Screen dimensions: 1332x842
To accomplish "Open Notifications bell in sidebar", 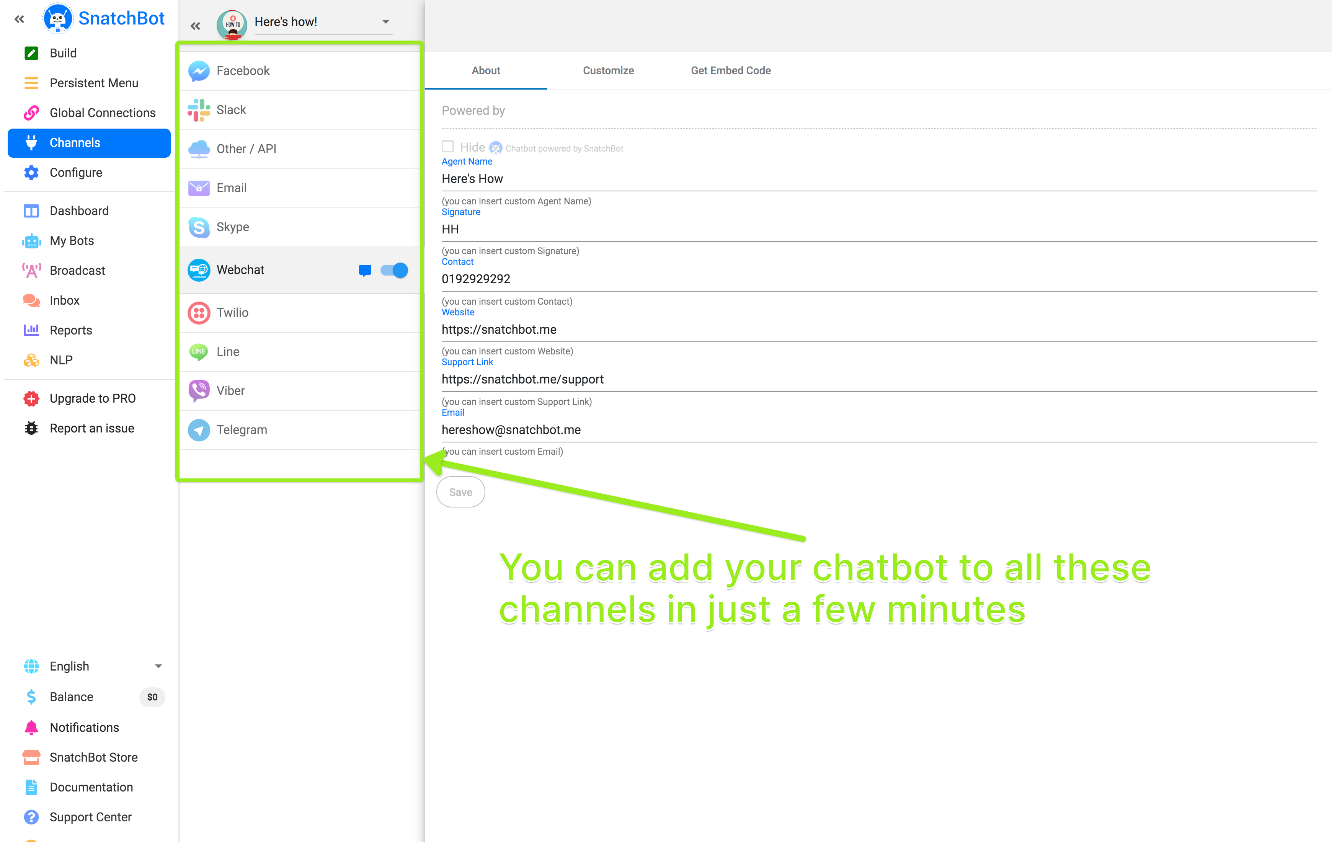I will (x=31, y=727).
